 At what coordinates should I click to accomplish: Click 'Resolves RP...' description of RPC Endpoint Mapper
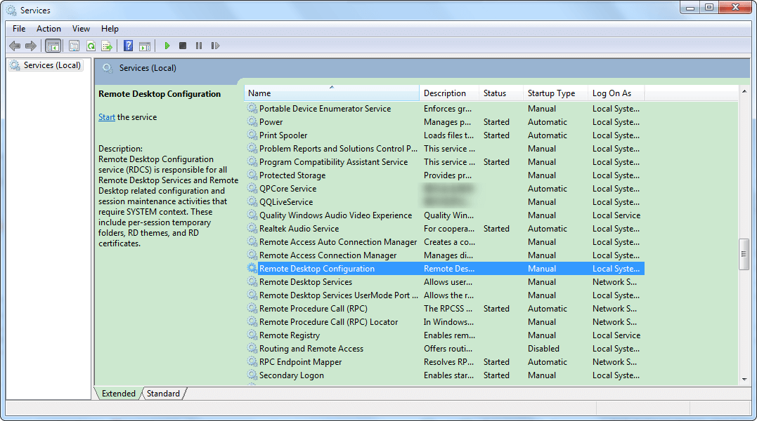tap(448, 362)
